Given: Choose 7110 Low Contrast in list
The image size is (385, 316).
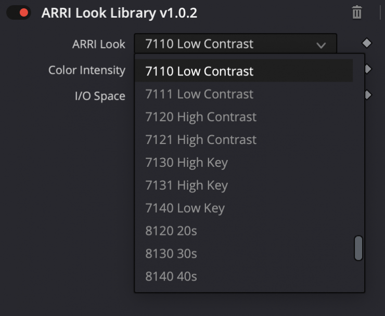Looking at the screenshot, I should pyautogui.click(x=244, y=71).
